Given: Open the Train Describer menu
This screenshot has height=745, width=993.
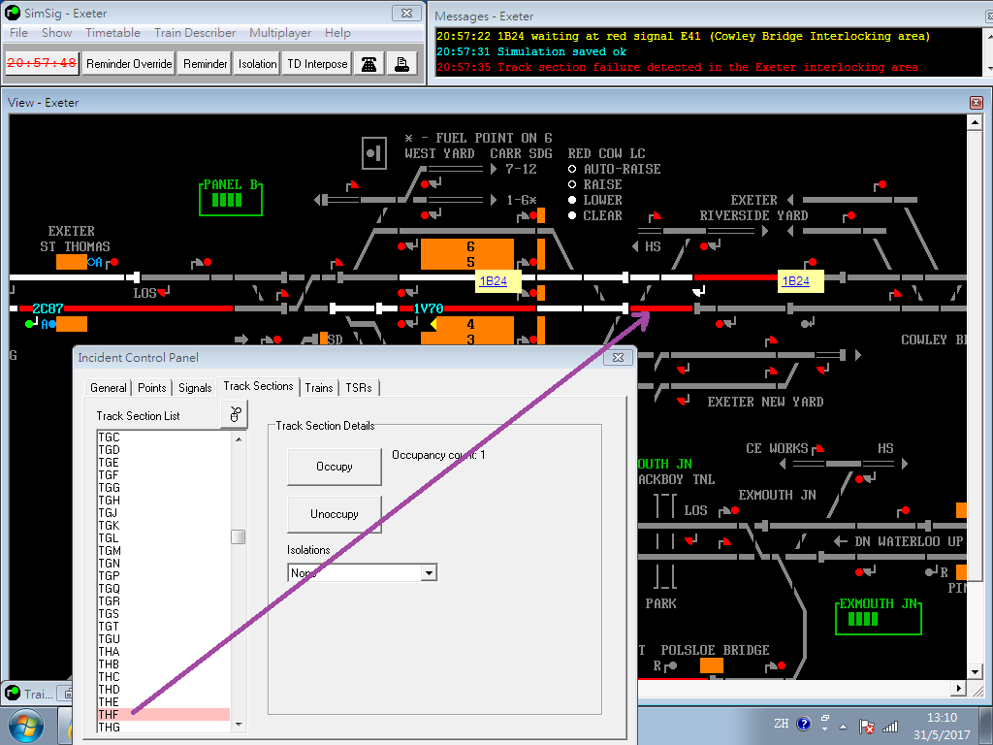Looking at the screenshot, I should click(x=195, y=33).
